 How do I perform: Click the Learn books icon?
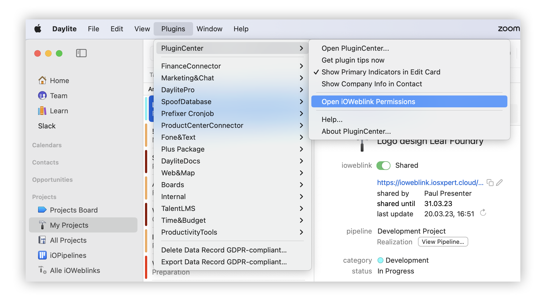[x=42, y=111]
